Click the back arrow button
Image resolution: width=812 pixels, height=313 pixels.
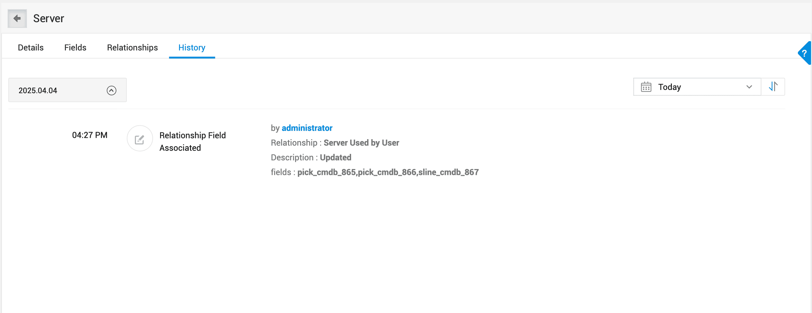(x=17, y=19)
